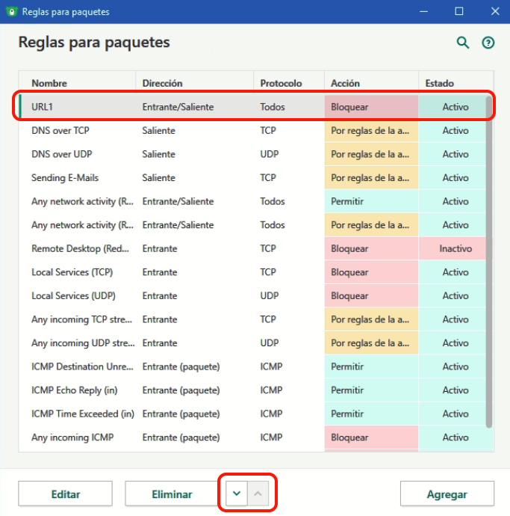
Task: Toggle the Inactivo state of Remote Desktop rule
Action: click(x=455, y=248)
